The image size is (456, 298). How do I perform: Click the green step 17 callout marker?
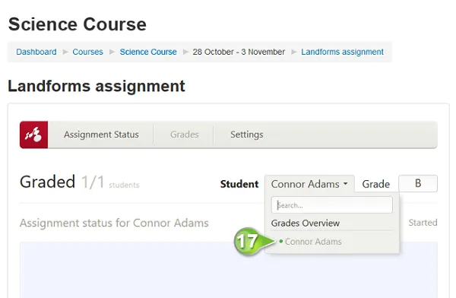(246, 241)
